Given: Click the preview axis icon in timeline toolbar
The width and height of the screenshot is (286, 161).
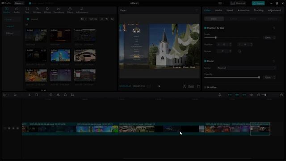Looking at the screenshot, I should coord(251,95).
